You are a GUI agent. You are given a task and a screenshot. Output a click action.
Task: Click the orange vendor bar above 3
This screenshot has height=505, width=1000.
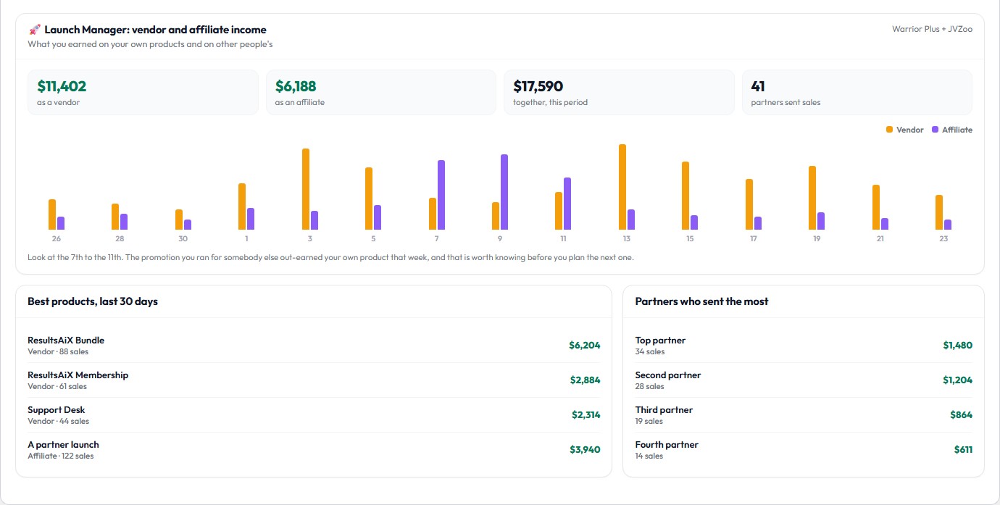pyautogui.click(x=306, y=189)
